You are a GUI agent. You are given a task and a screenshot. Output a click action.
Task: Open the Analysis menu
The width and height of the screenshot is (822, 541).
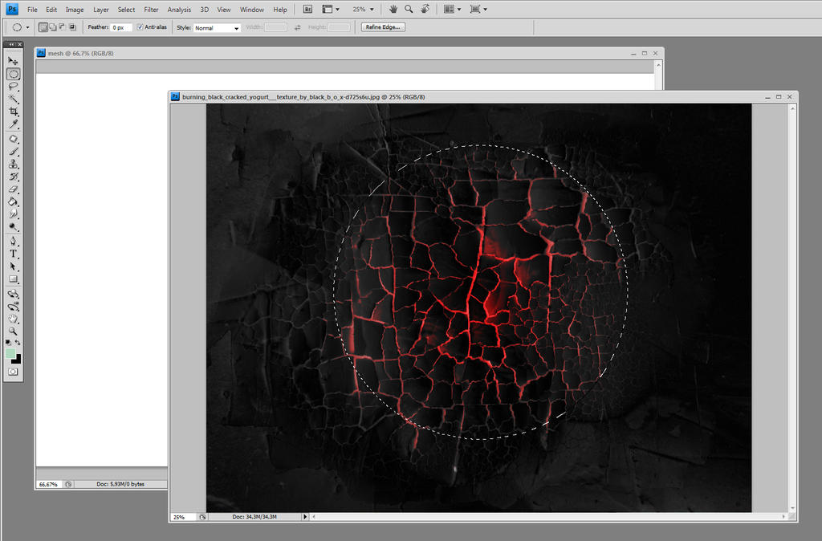point(179,10)
